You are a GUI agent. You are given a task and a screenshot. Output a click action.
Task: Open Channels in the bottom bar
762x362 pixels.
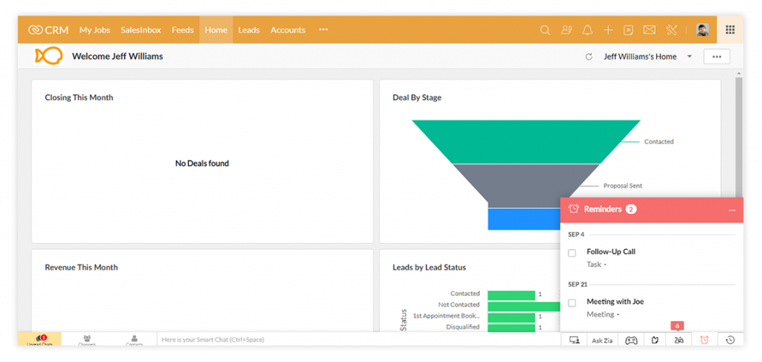[x=87, y=340]
